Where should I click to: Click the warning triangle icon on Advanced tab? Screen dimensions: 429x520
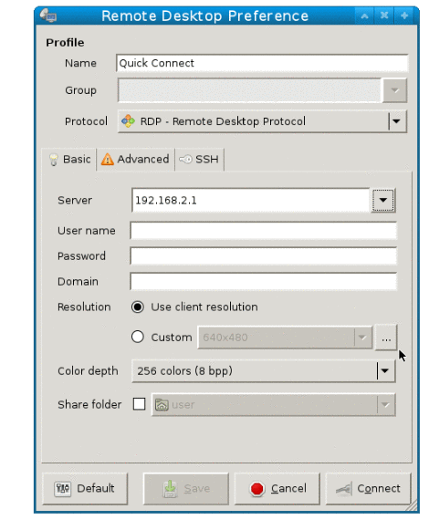click(107, 159)
